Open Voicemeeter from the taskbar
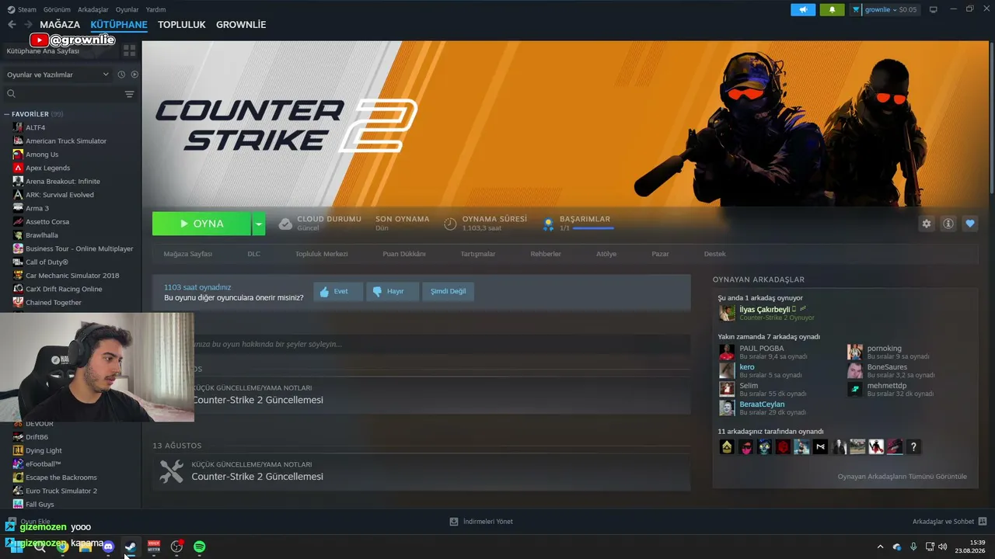 coord(154,547)
